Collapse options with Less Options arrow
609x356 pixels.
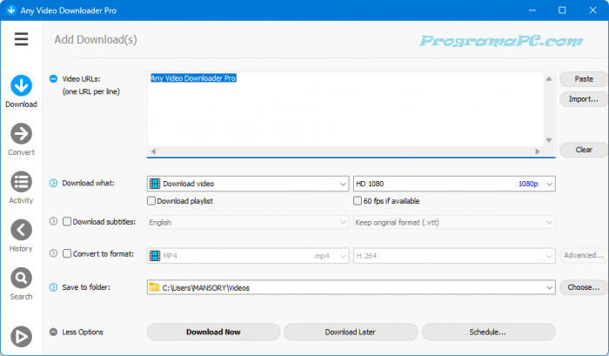click(x=53, y=332)
